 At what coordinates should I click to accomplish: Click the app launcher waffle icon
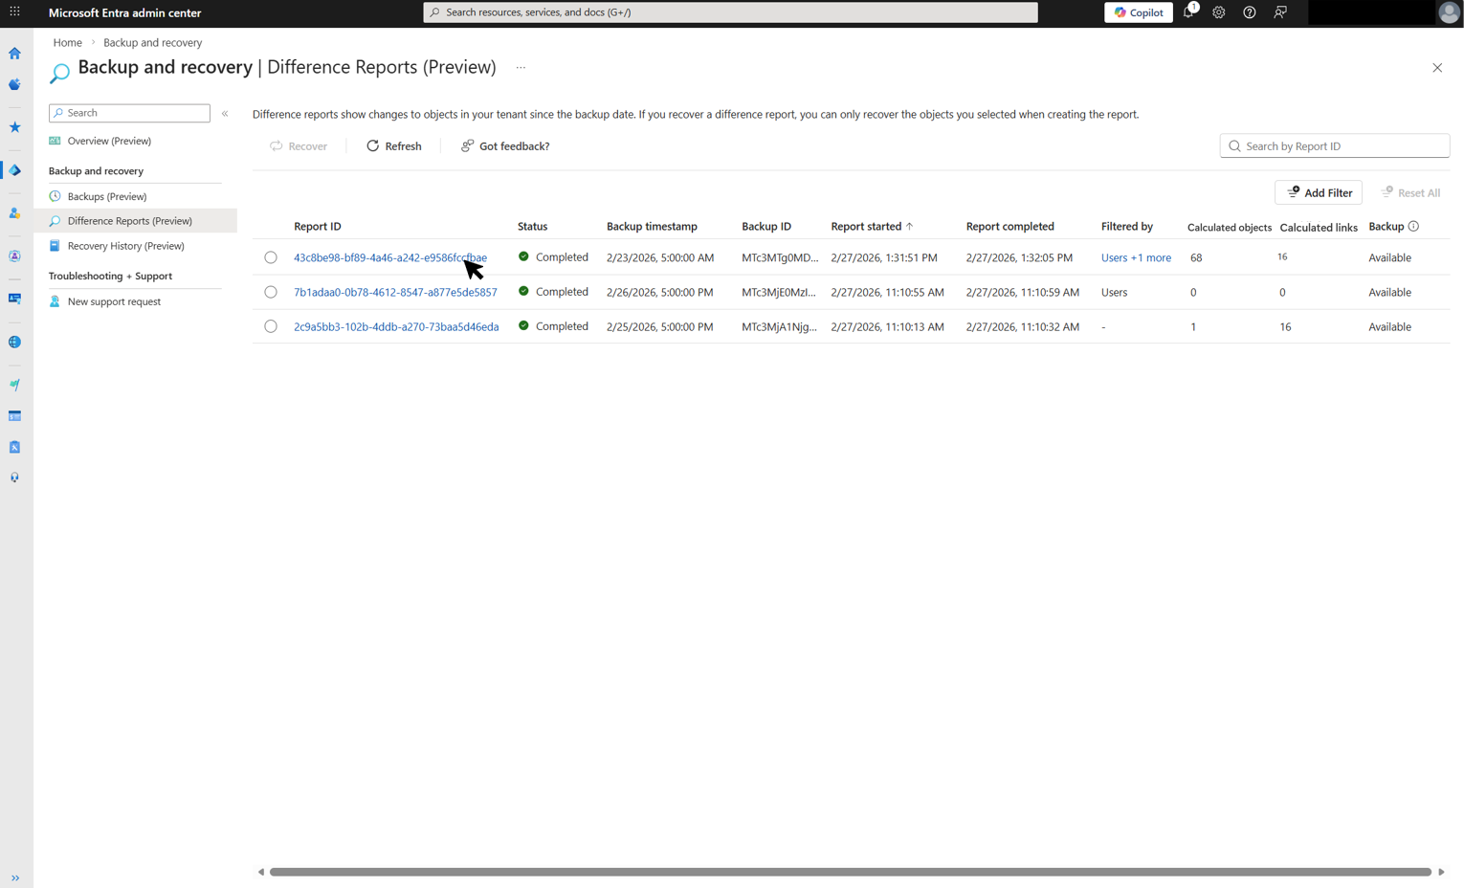point(14,11)
